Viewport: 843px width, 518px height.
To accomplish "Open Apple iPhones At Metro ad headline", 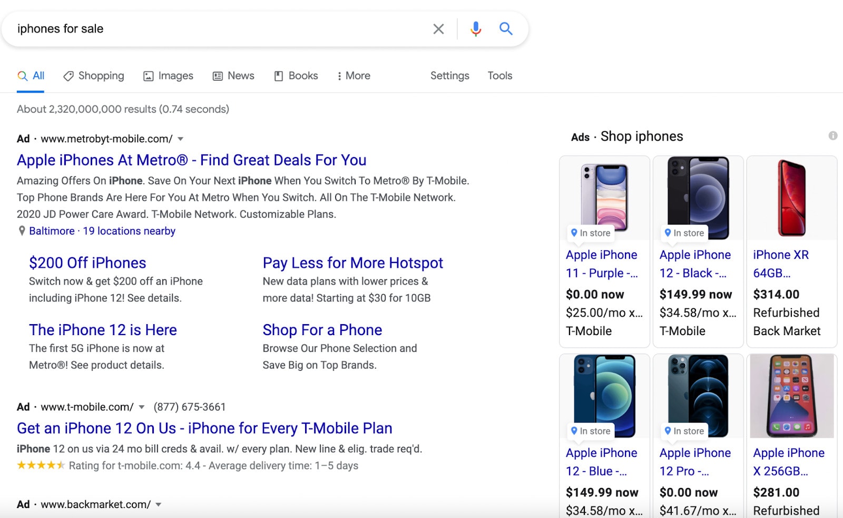I will [x=192, y=160].
